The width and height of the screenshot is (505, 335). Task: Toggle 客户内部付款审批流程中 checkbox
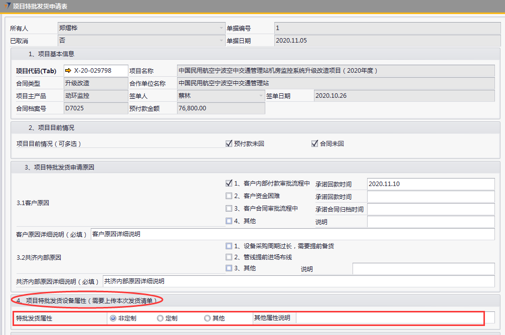[x=229, y=184]
